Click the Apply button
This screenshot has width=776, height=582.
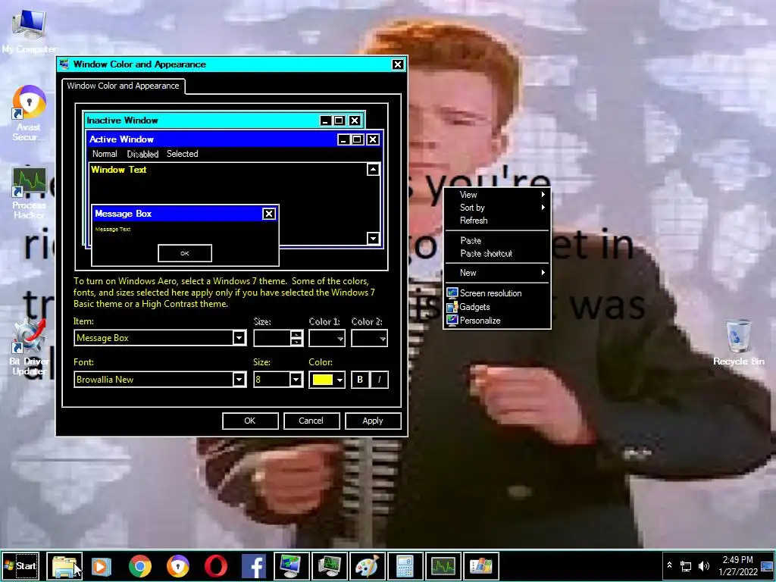373,421
